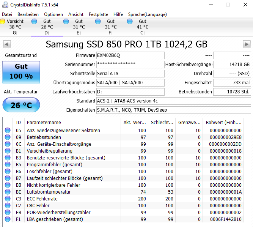The width and height of the screenshot is (253, 227).
Task: Click the Laufwerkbuchstaben field D:
Action: (130, 92)
